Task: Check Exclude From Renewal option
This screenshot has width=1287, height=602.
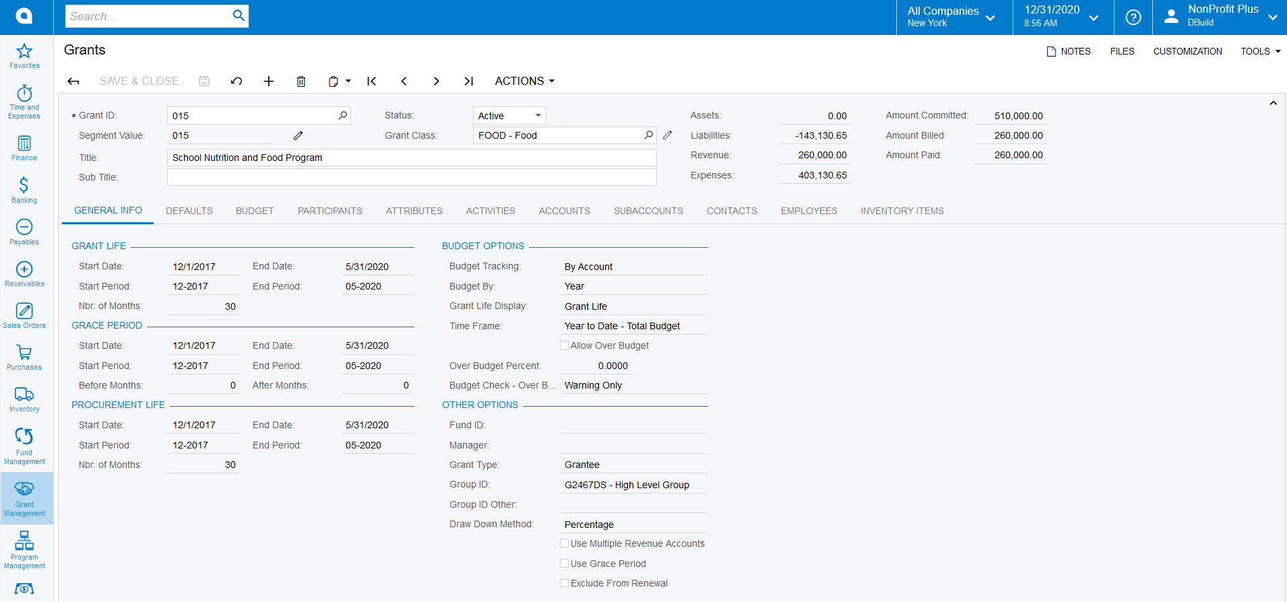Action: (x=565, y=583)
